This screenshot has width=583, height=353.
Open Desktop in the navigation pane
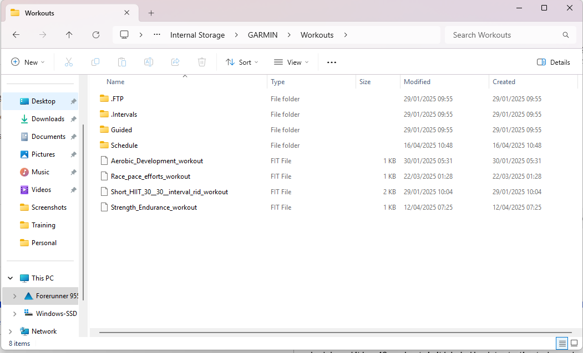[40, 101]
